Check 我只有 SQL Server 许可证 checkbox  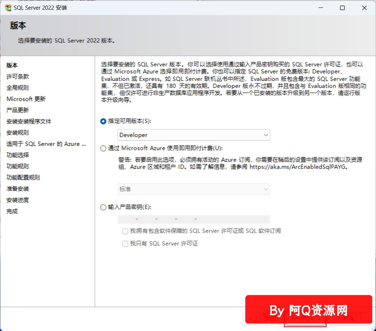[125, 244]
